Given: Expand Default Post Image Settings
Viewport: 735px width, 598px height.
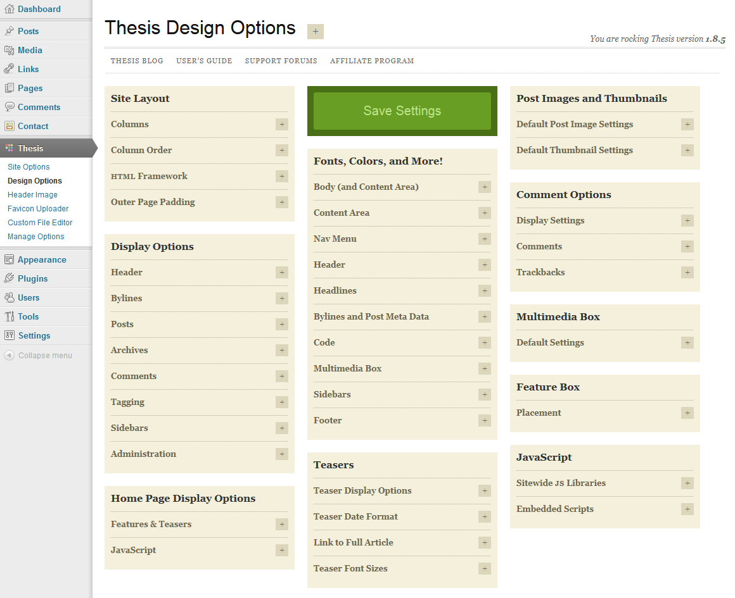Looking at the screenshot, I should (x=687, y=125).
